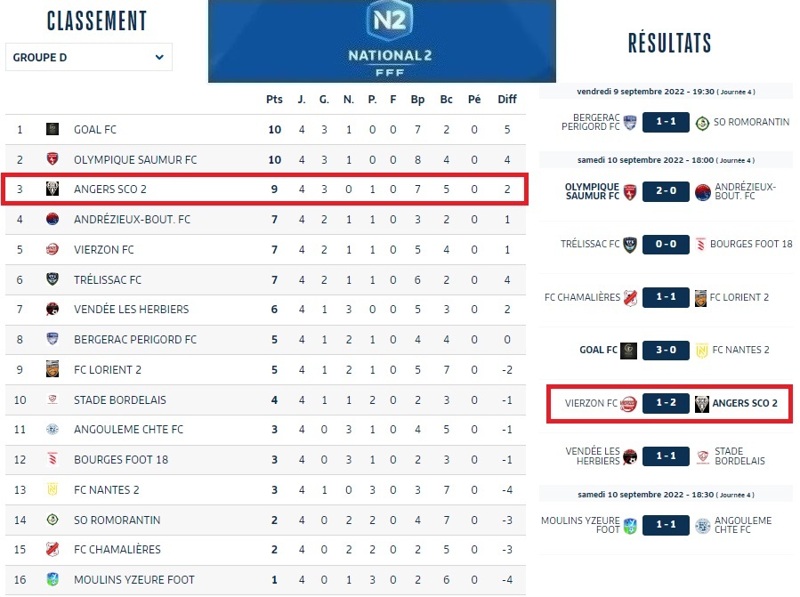Screen dimensions: 800x597
Task: Sort standings by Pts column header
Action: point(274,100)
